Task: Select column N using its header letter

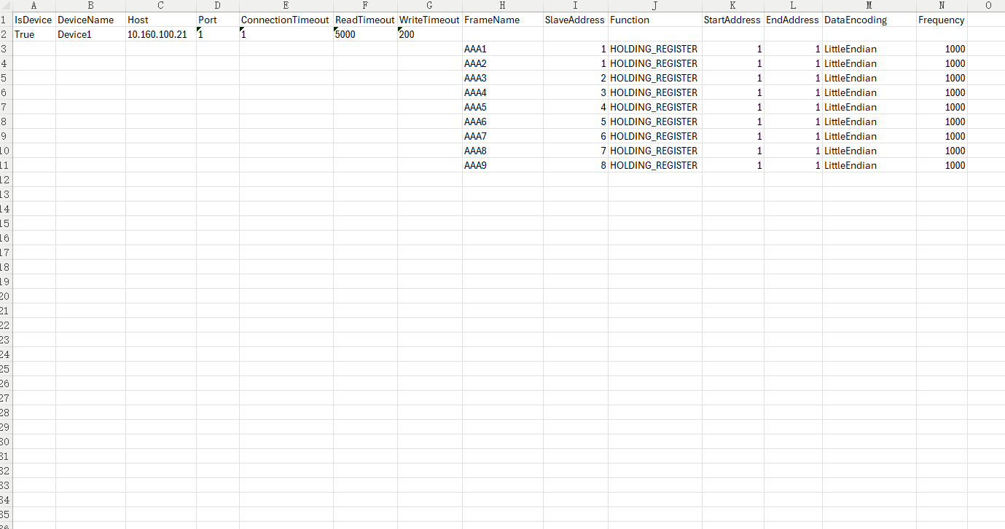Action: (942, 5)
